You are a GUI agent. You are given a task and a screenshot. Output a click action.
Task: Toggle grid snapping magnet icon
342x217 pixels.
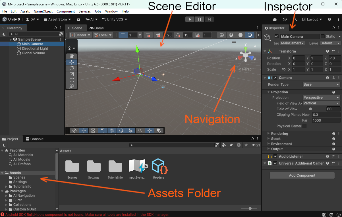(x=148, y=35)
